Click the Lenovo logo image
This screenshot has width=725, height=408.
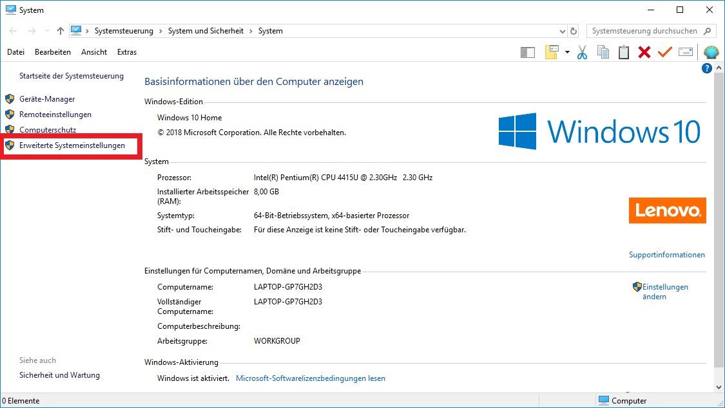667,210
